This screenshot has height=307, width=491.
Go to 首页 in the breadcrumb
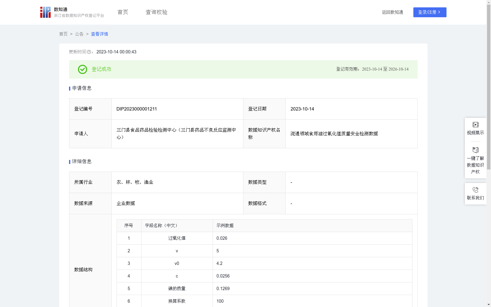click(63, 34)
